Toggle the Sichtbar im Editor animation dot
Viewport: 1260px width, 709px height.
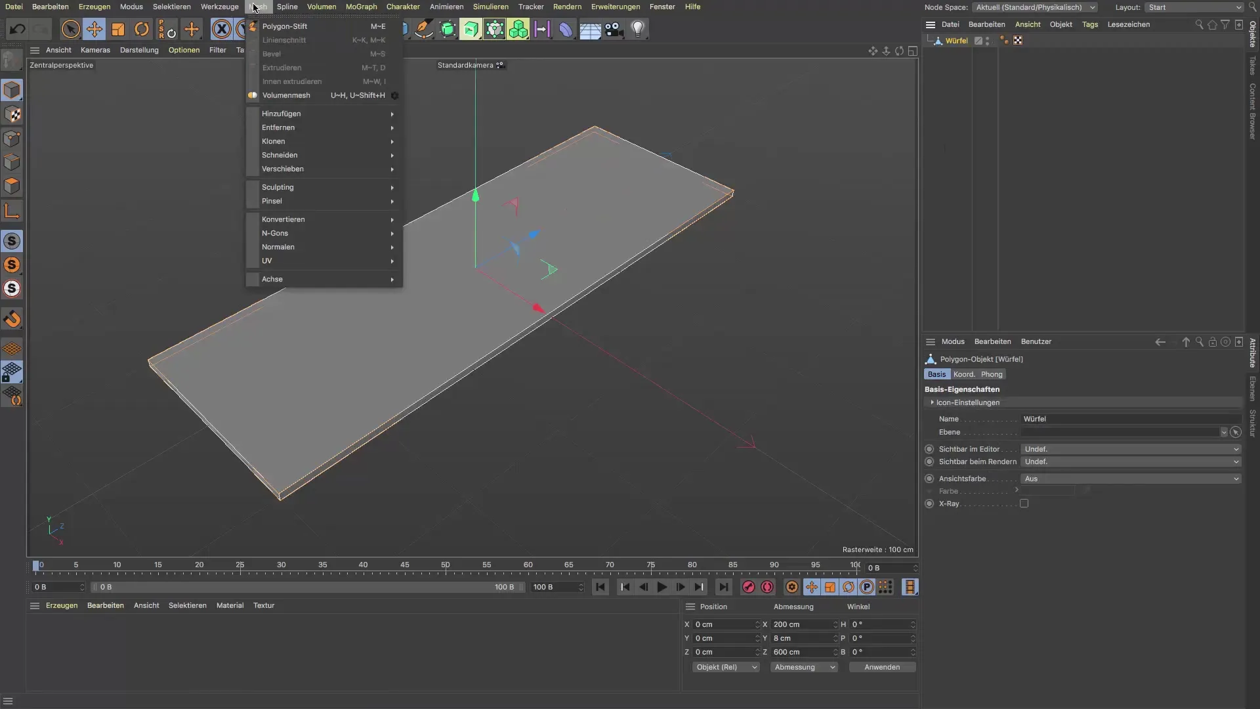(x=929, y=449)
